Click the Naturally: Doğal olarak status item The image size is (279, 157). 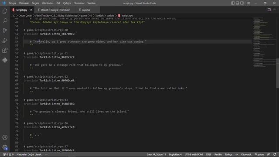coord(29,154)
